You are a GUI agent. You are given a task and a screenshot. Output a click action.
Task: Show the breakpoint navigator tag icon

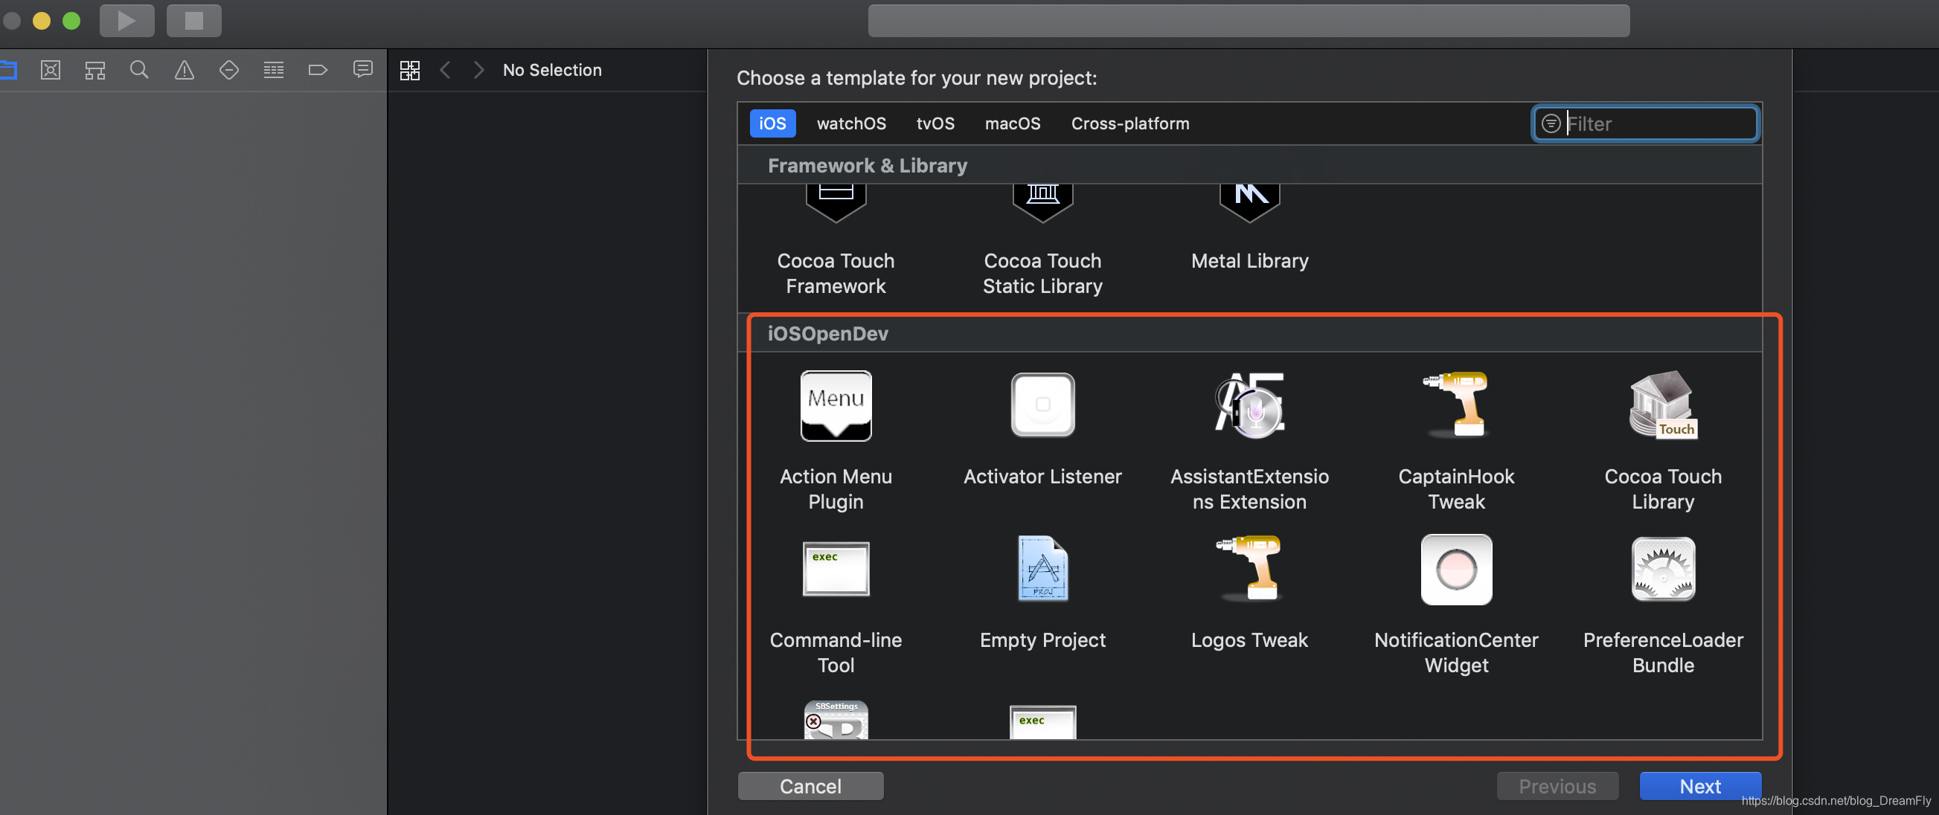pos(318,70)
